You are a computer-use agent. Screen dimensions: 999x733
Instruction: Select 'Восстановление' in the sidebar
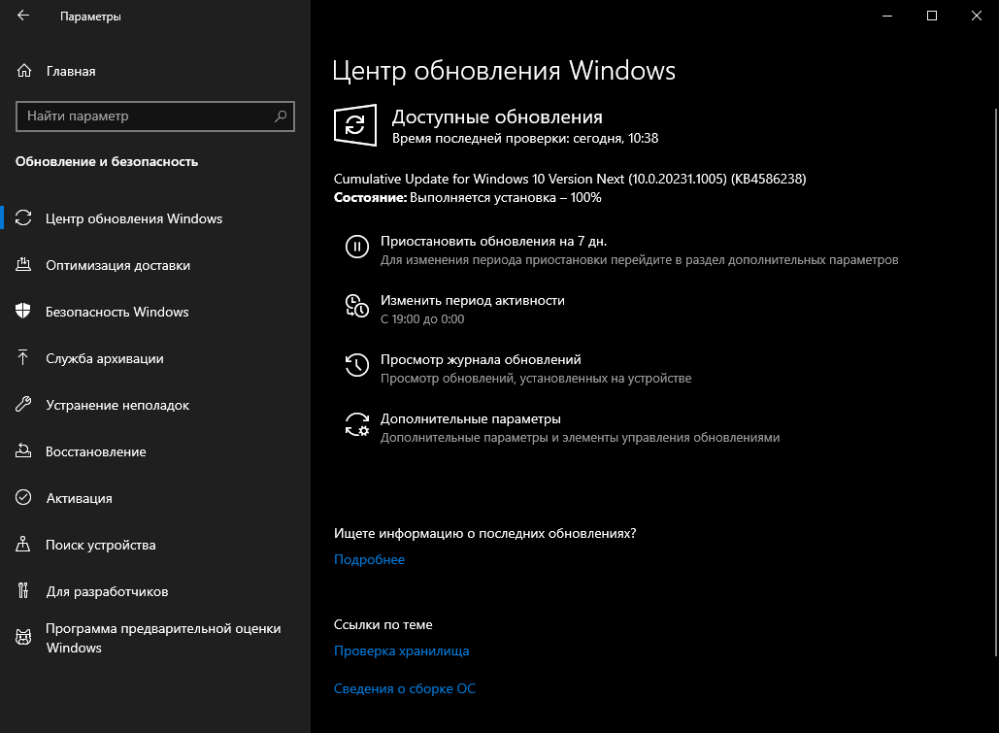(x=97, y=451)
